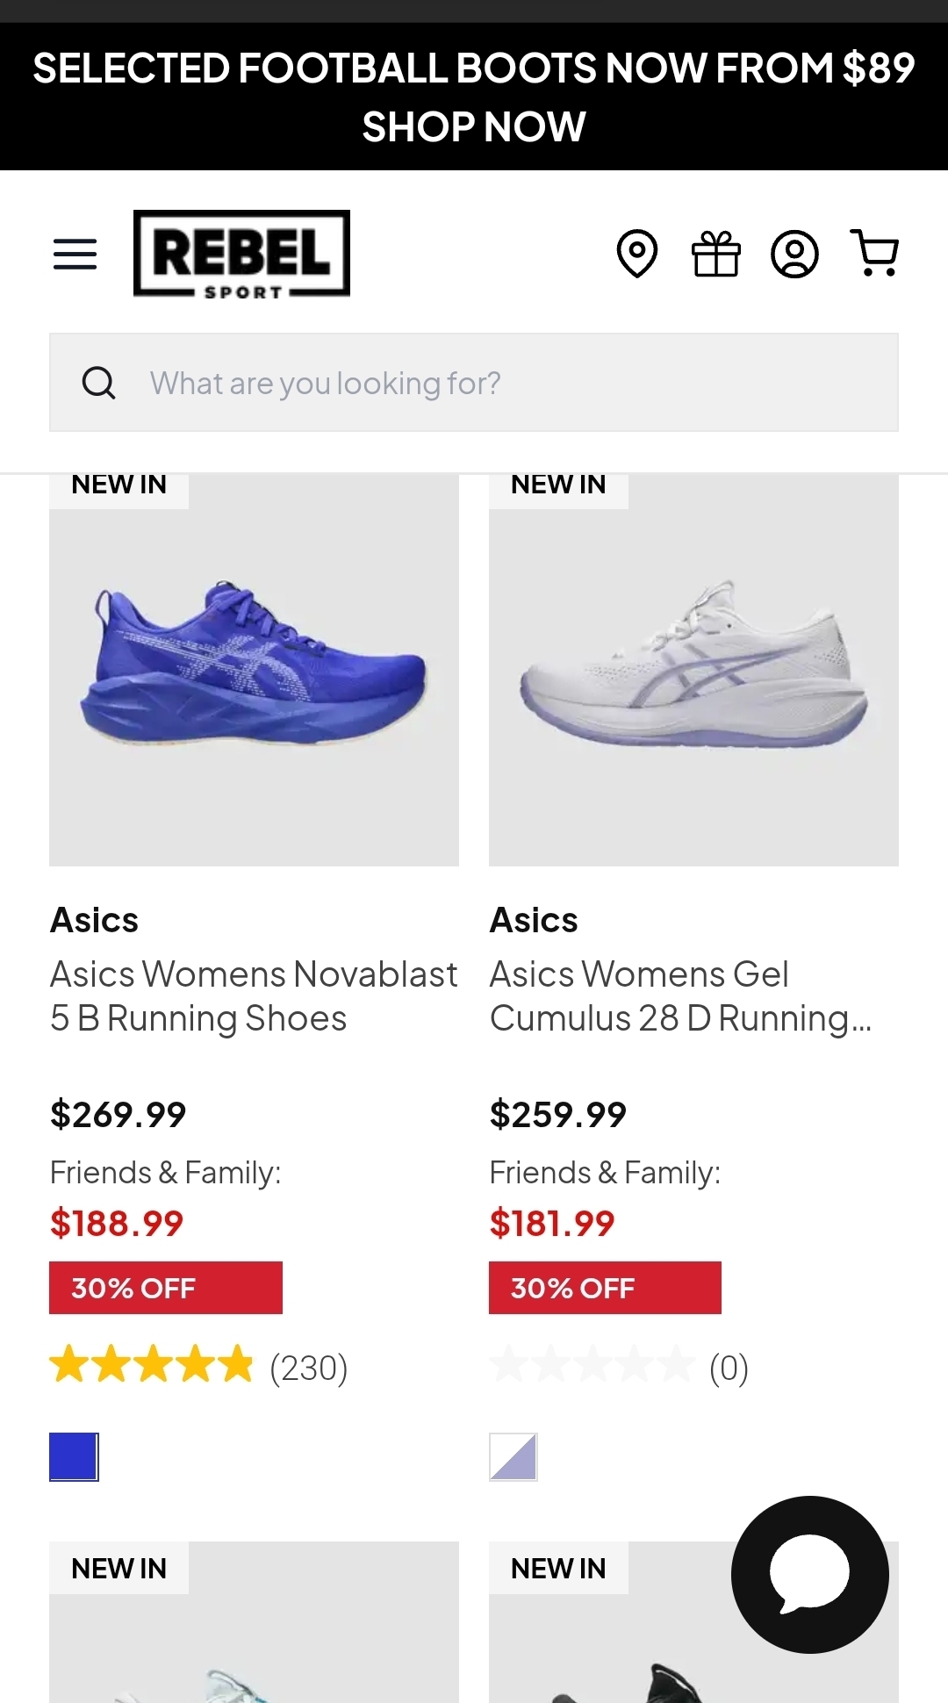This screenshot has width=948, height=1703.
Task: Open the live chat bubble
Action: (x=809, y=1574)
